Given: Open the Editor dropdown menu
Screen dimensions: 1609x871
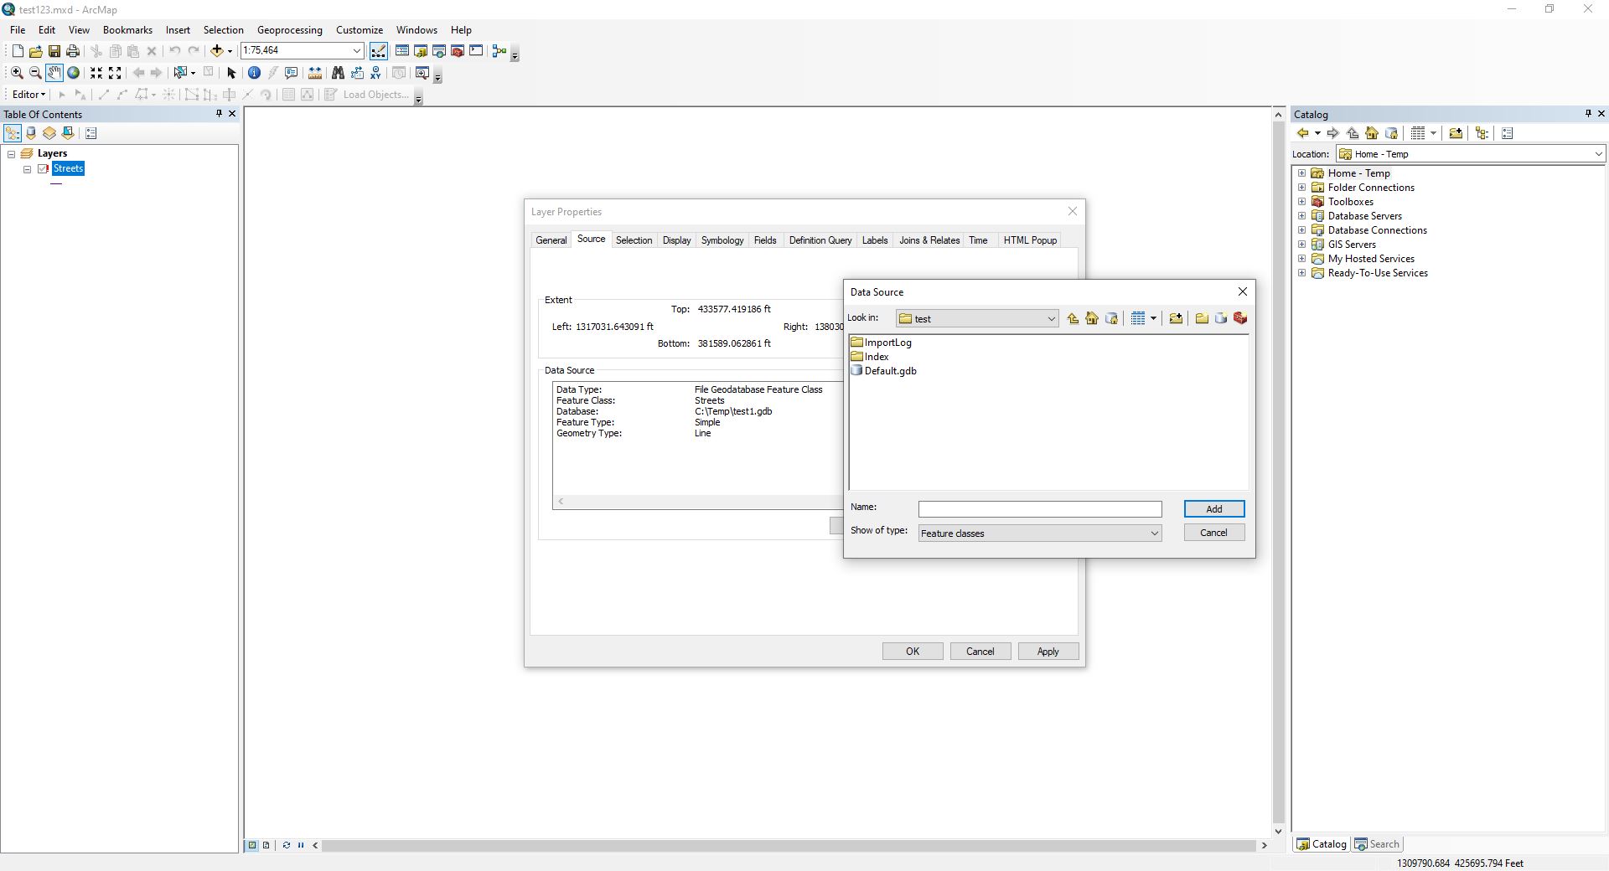Looking at the screenshot, I should (x=28, y=94).
